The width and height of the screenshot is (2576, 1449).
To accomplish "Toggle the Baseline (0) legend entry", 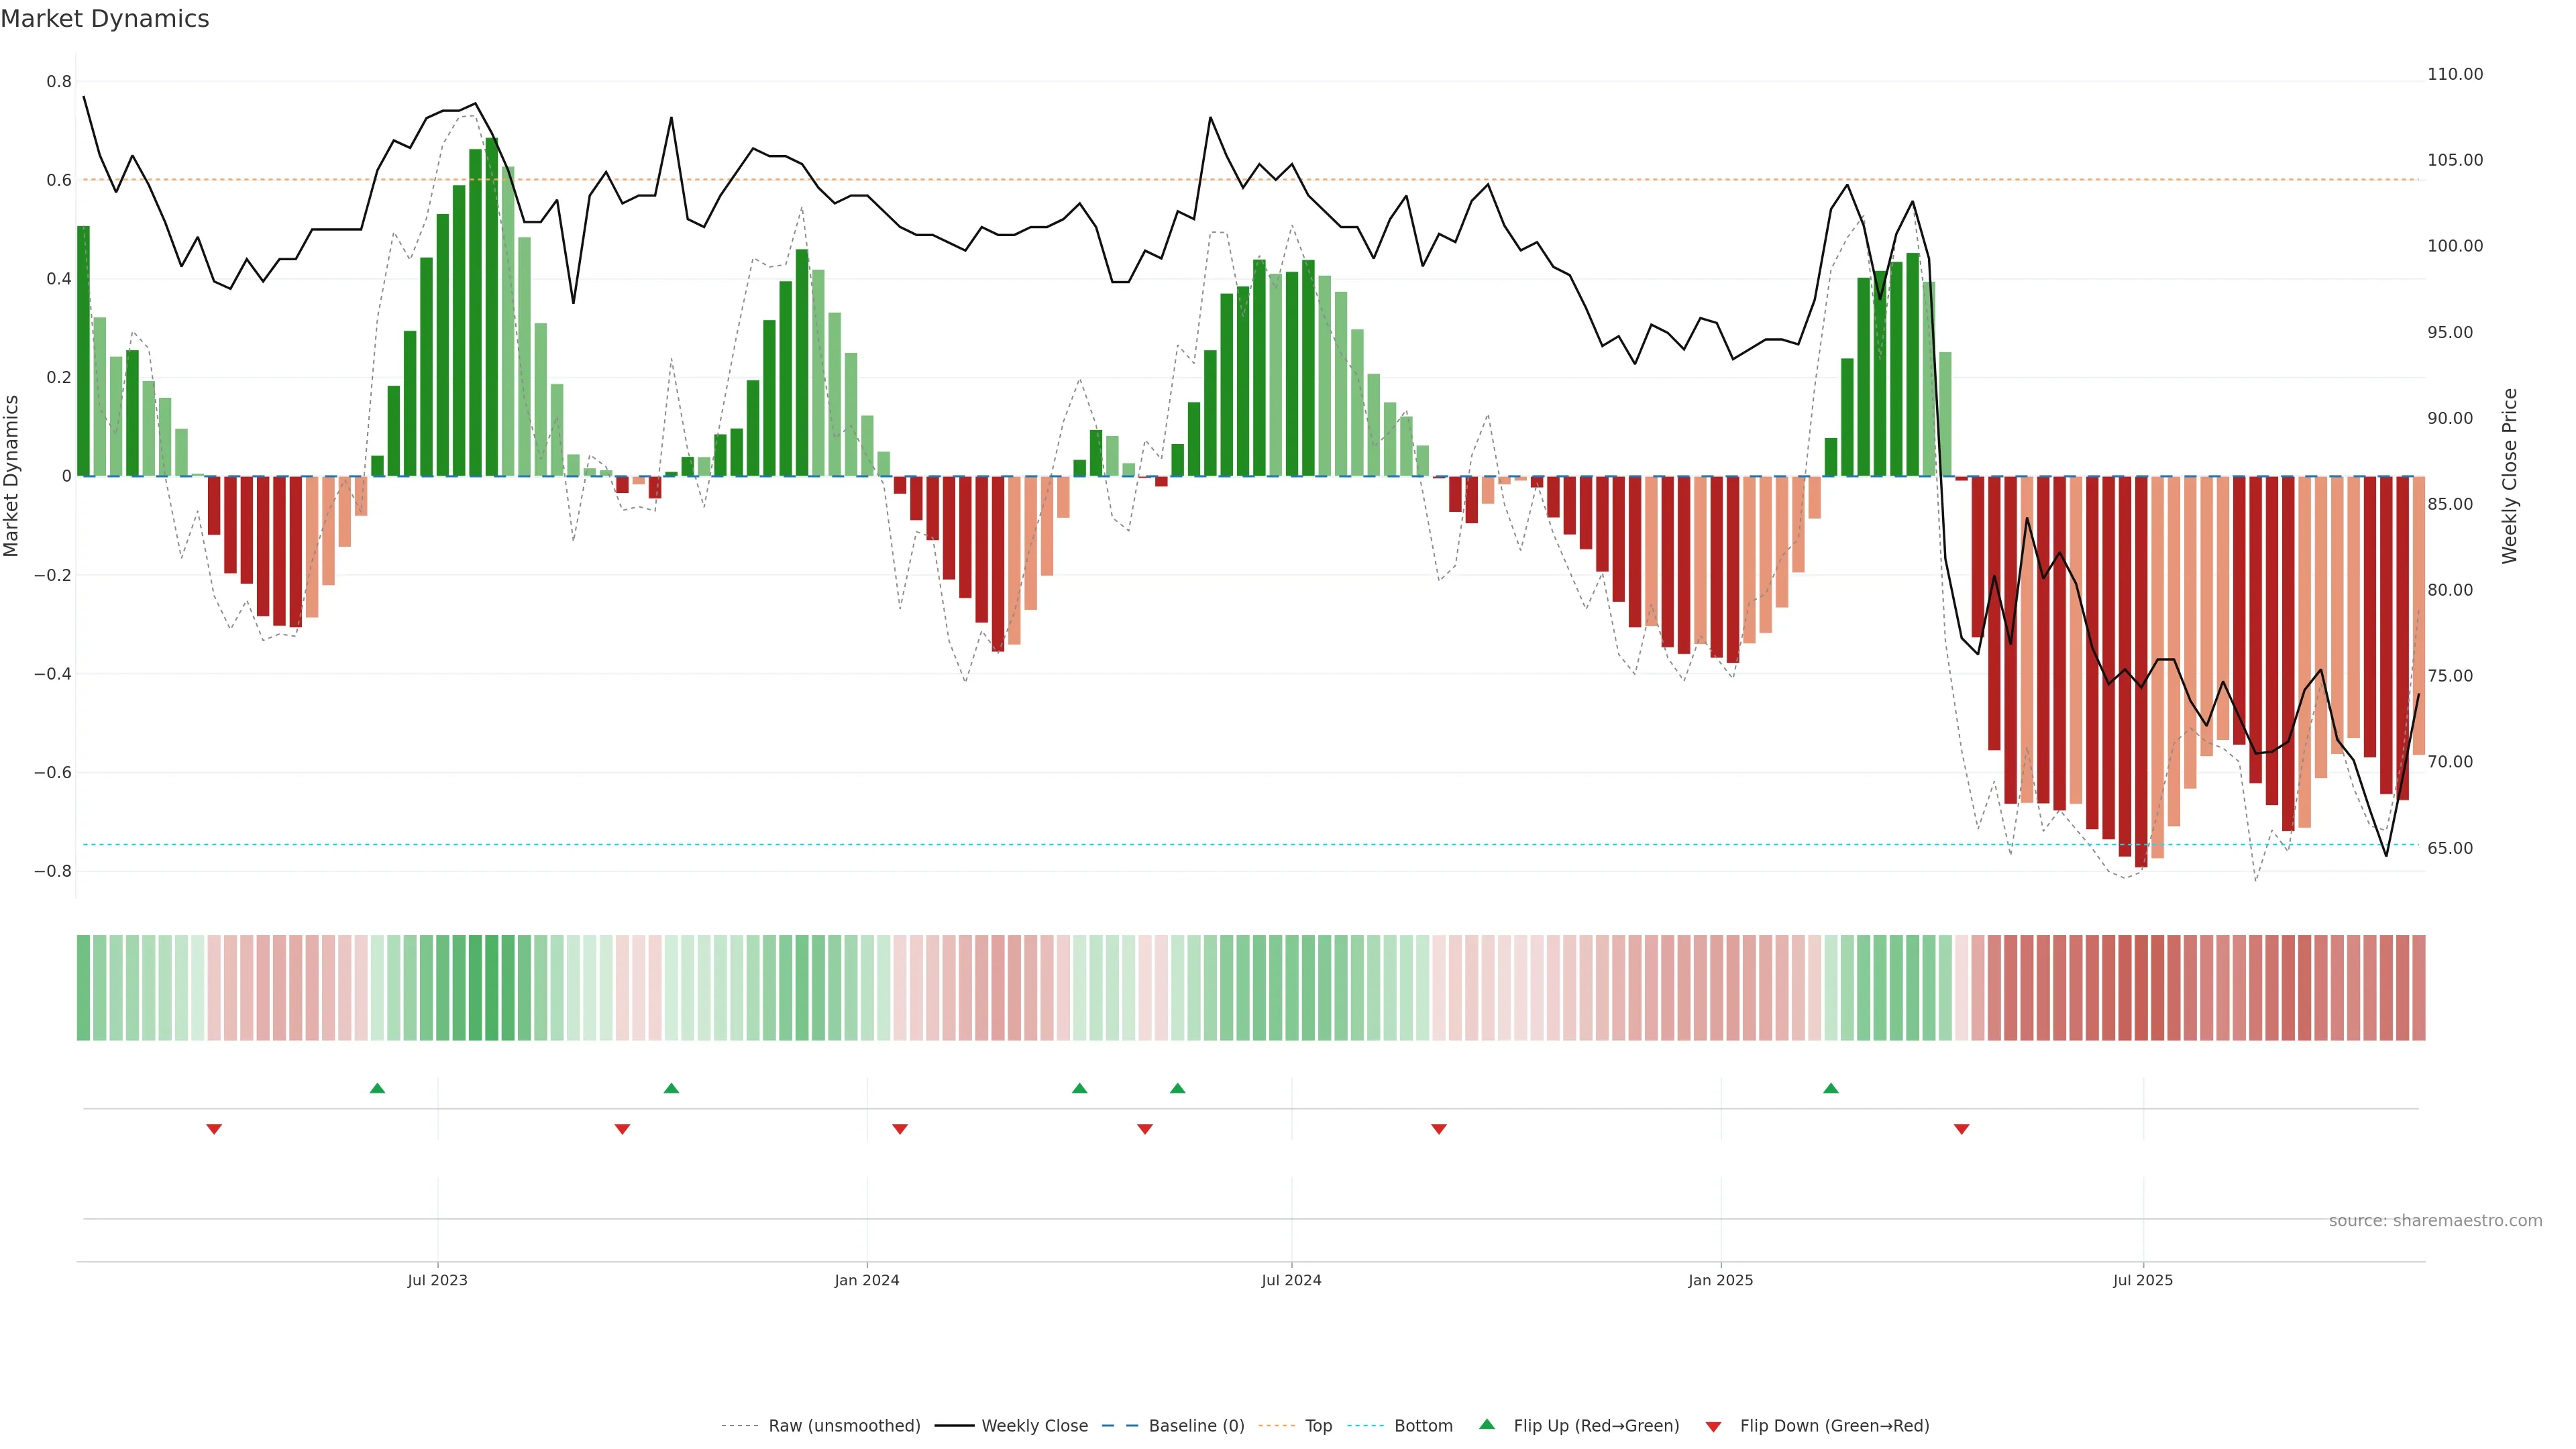I will (x=1196, y=1426).
